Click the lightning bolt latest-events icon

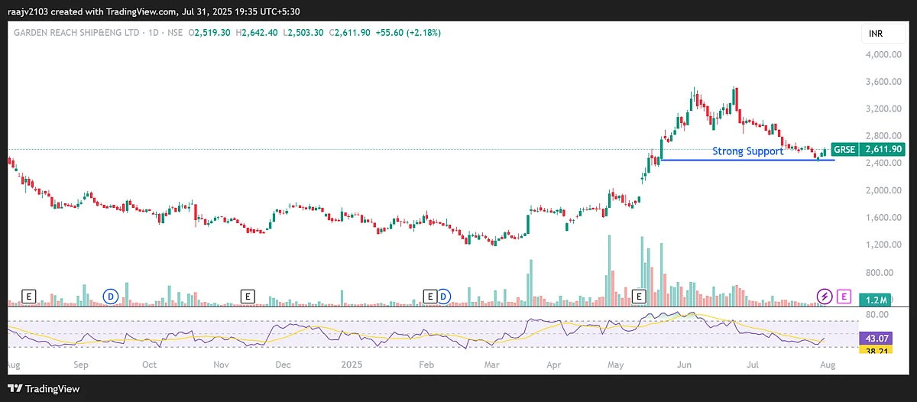pyautogui.click(x=825, y=296)
